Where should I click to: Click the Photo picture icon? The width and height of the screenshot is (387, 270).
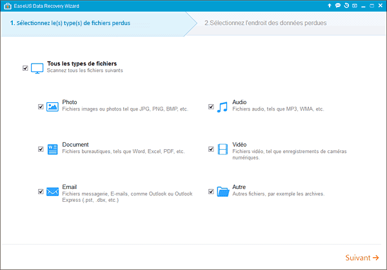53,107
